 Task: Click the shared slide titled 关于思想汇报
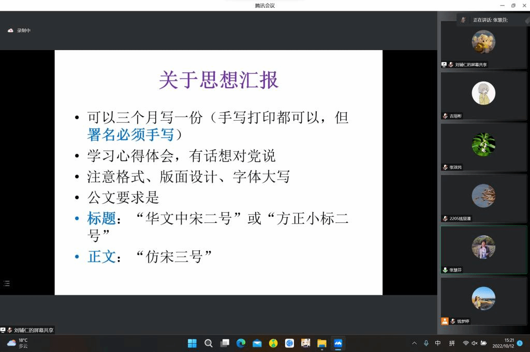(x=218, y=172)
